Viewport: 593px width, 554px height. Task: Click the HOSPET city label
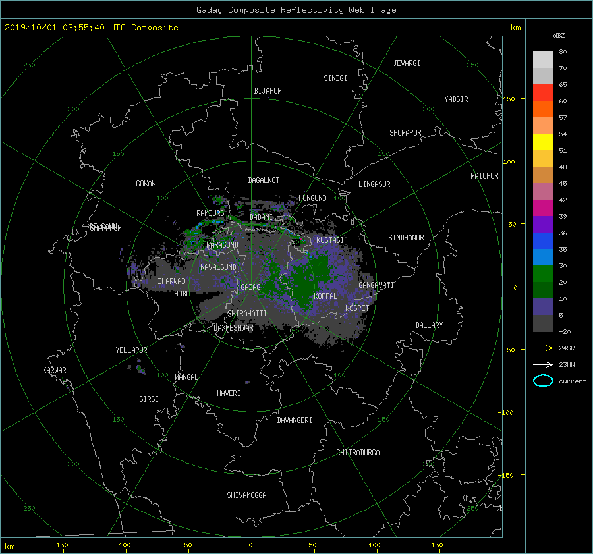tap(357, 308)
